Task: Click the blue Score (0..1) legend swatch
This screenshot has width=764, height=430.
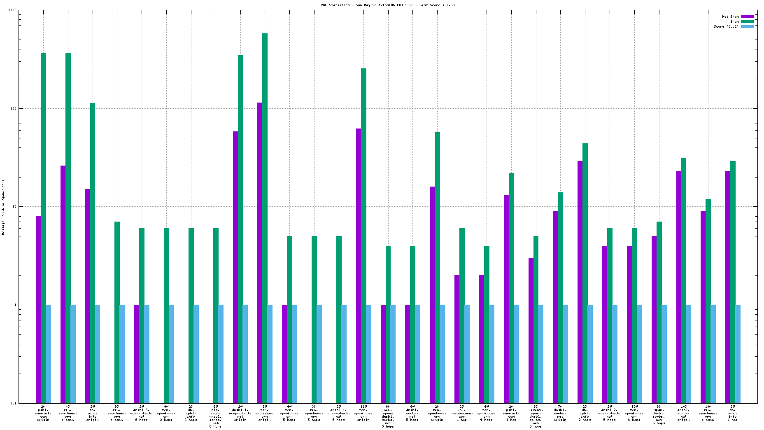Action: coord(747,27)
